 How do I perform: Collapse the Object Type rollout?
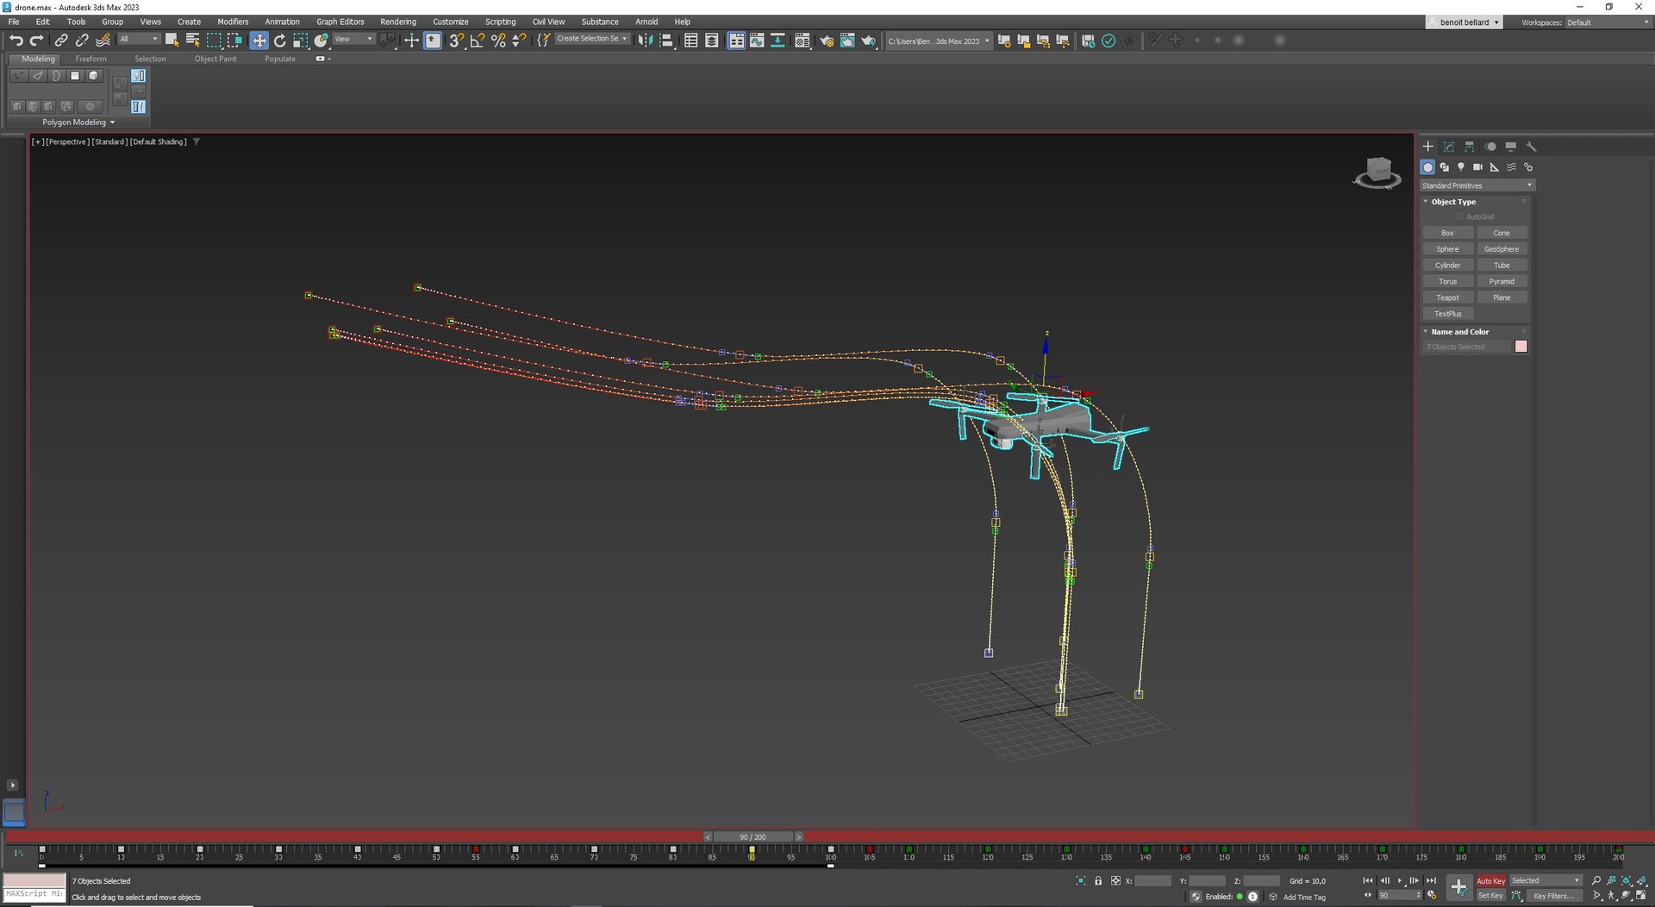pyautogui.click(x=1453, y=202)
